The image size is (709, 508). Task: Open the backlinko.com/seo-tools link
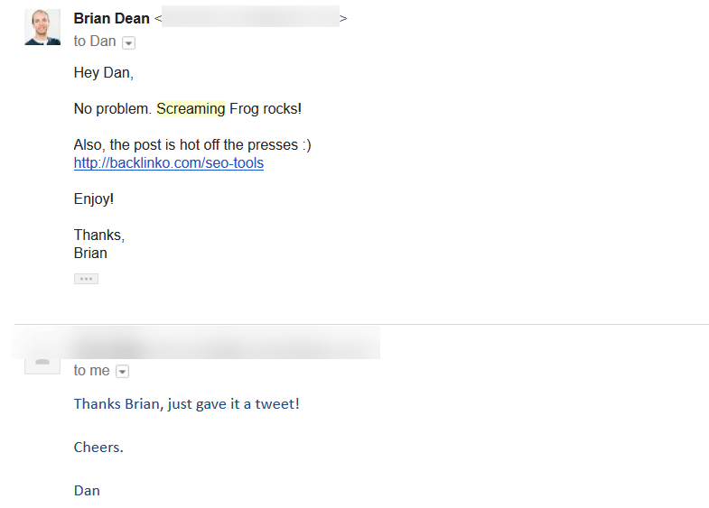click(x=169, y=163)
